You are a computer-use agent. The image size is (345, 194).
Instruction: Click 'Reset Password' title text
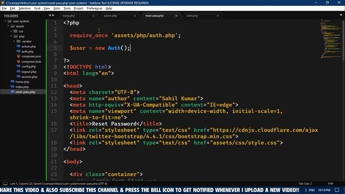click(114, 123)
